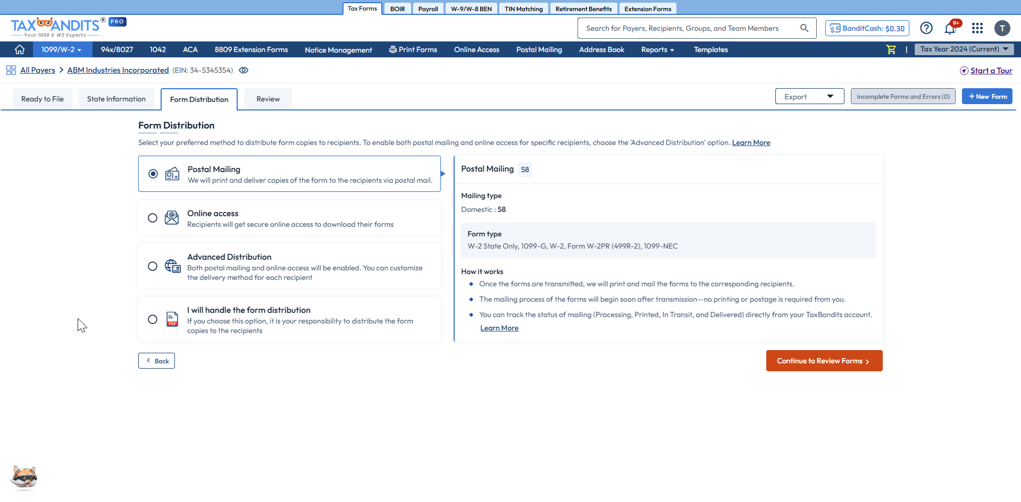1021x502 pixels.
Task: Click the Online access mail icon
Action: pyautogui.click(x=172, y=218)
